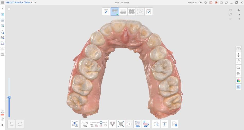Switch to the maxilla scan stage tab
The image size is (244, 130).
click(115, 11)
